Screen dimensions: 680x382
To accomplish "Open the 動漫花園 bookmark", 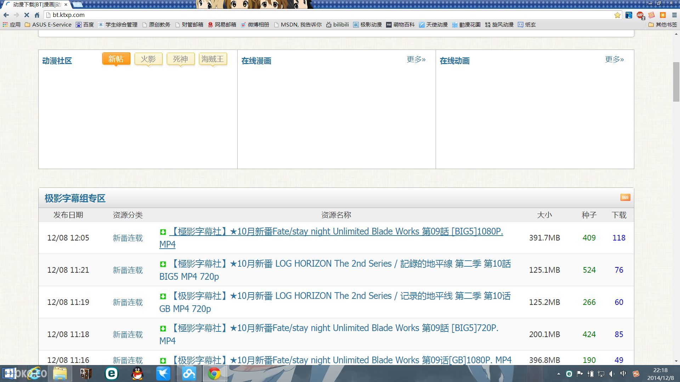I will click(x=466, y=24).
